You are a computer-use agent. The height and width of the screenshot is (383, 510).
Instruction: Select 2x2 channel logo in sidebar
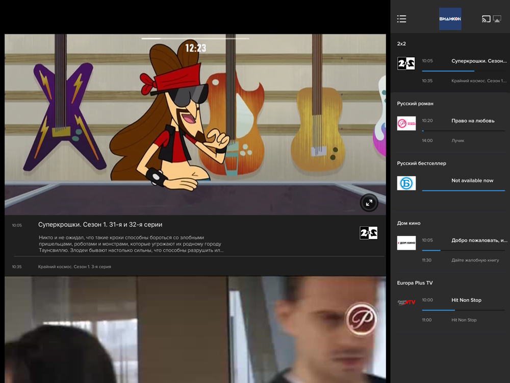pos(406,63)
